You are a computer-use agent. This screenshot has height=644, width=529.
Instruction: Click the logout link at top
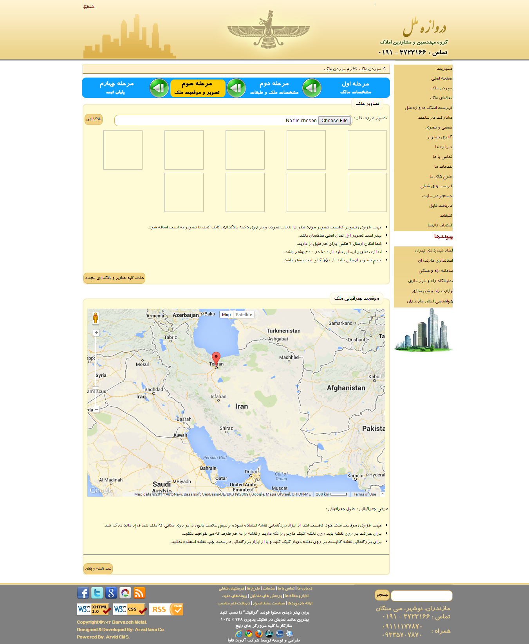tap(89, 6)
